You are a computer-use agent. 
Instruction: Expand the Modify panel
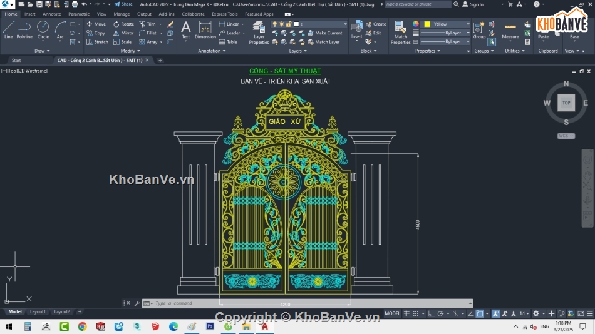(130, 51)
